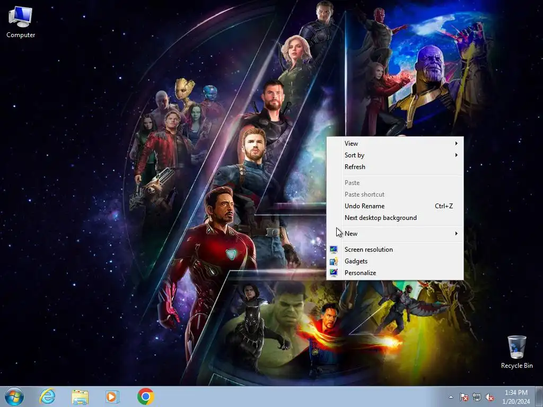Open the Computer desktop icon
Viewport: 543px width, 407px height.
point(21,22)
